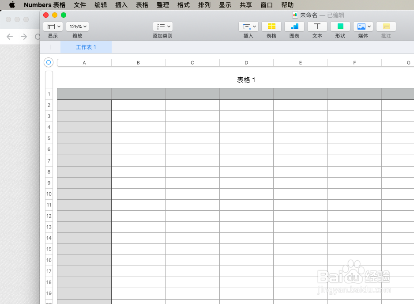Viewport: 414px width, 304px height.
Task: Close the Numbers window with red button
Action: (x=46, y=15)
